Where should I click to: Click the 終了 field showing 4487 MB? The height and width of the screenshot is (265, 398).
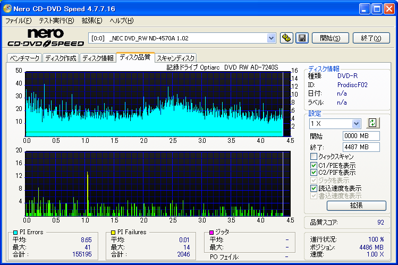(x=361, y=147)
